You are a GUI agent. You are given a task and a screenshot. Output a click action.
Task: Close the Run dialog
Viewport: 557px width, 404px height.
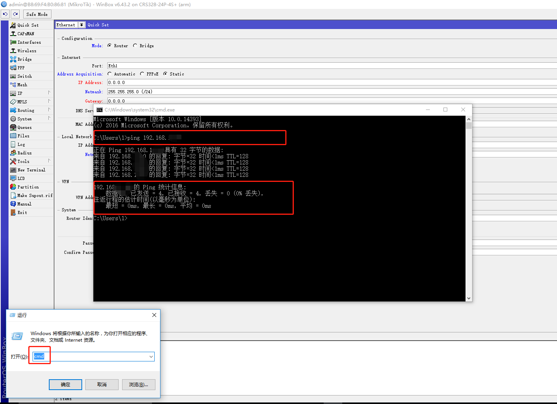pos(154,315)
